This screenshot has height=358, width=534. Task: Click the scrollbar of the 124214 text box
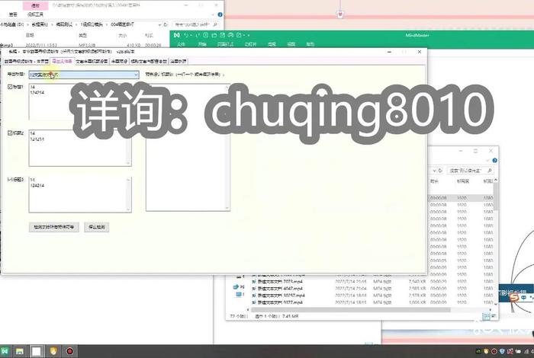[129, 194]
